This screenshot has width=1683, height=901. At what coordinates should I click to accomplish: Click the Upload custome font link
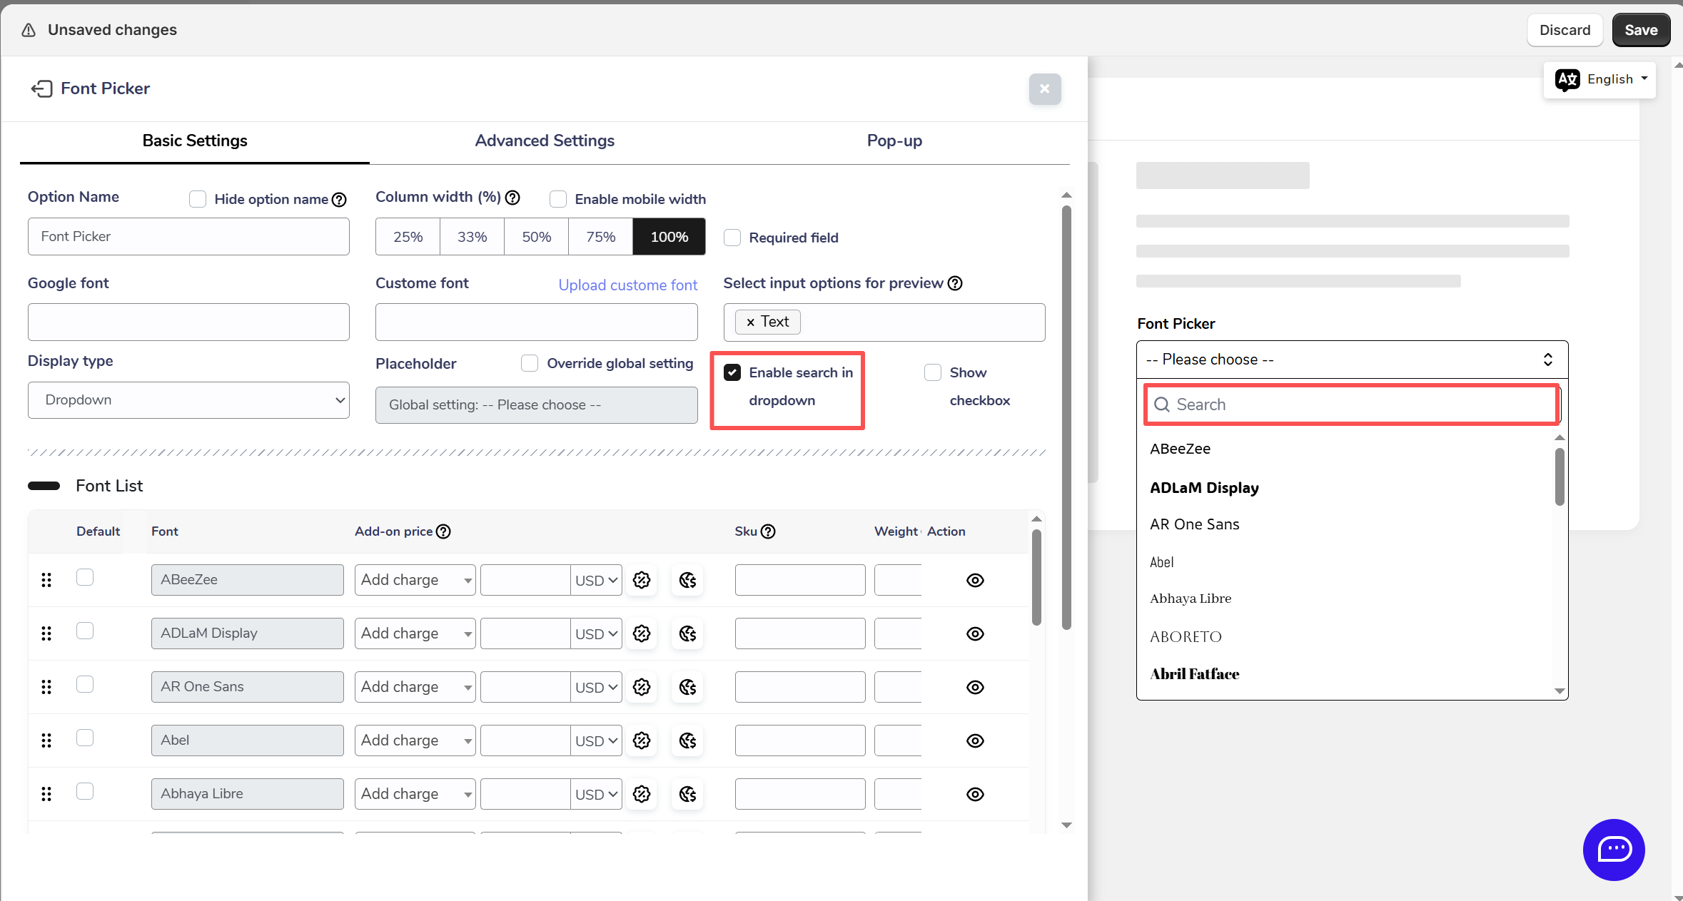click(627, 285)
